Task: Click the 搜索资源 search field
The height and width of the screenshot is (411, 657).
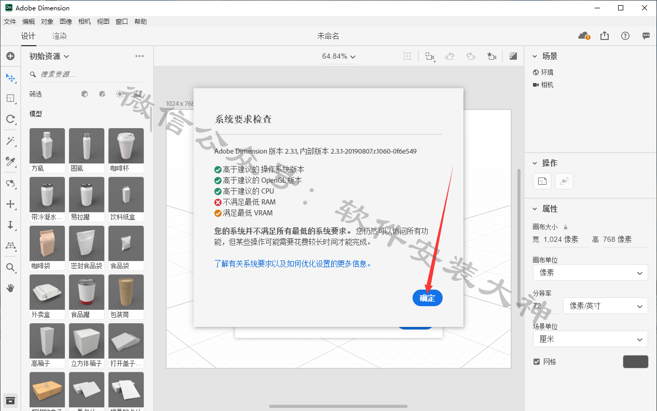Action: [x=87, y=74]
